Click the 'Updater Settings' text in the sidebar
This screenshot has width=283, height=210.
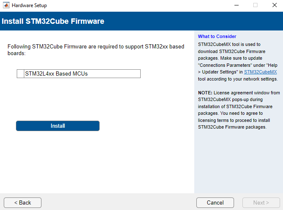[219, 72]
